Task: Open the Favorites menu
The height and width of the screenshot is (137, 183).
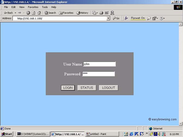Action: [x=33, y=7]
